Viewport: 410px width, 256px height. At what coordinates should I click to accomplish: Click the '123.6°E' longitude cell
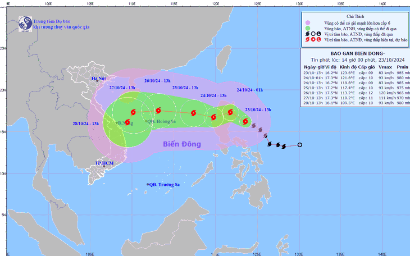(x=348, y=73)
